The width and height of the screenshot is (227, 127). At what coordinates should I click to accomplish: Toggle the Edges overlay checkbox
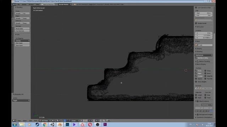196,73
